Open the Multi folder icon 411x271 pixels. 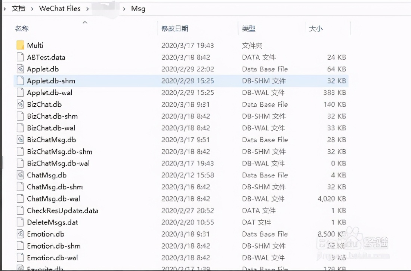[x=21, y=45]
